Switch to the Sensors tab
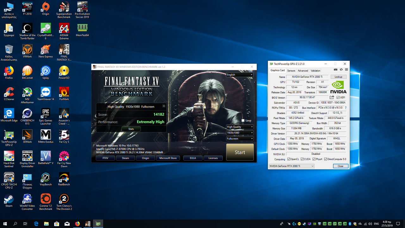Screen dimensions: 405x228 click(x=291, y=71)
